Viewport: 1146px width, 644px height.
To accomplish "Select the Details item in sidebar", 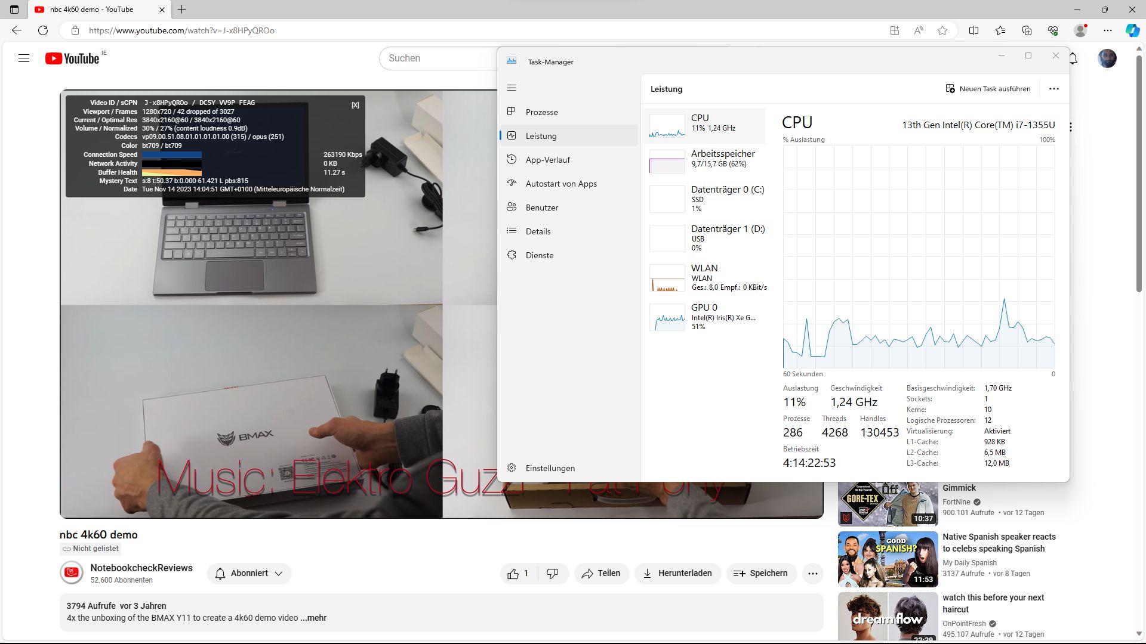I will coord(538,231).
